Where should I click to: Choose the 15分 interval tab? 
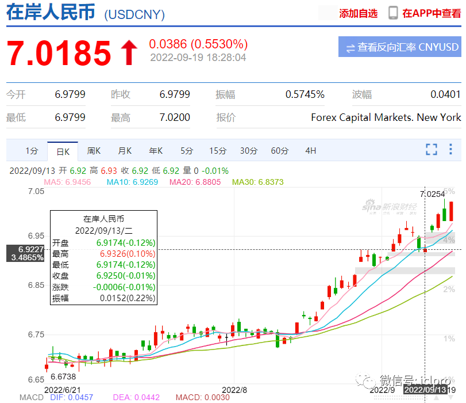218,151
